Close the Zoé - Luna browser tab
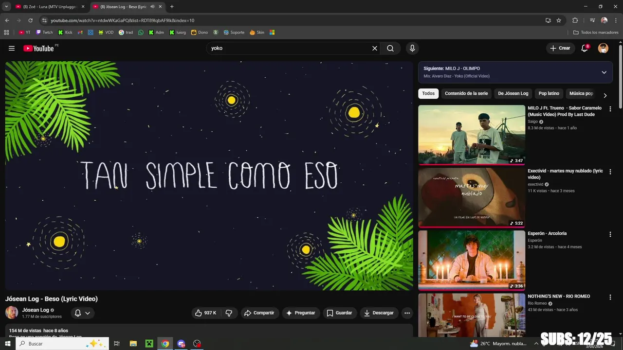The image size is (623, 350). pyautogui.click(x=83, y=7)
